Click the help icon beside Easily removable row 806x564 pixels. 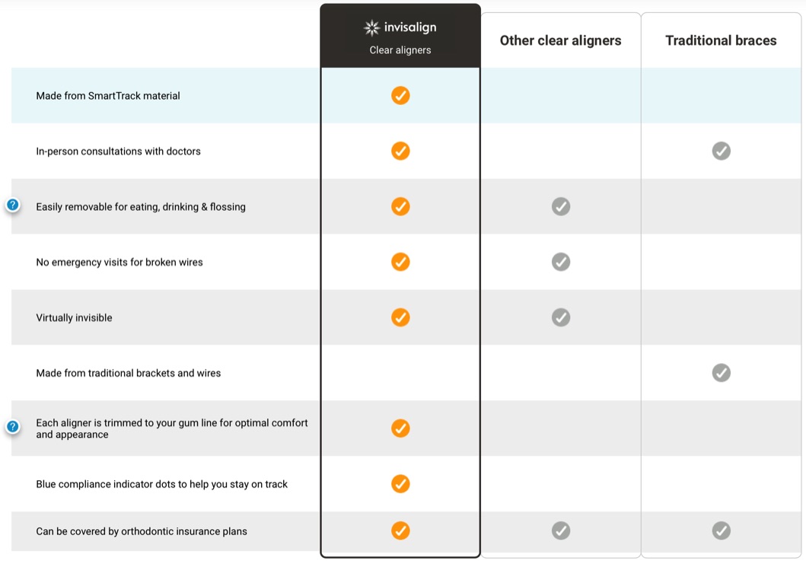(x=13, y=206)
